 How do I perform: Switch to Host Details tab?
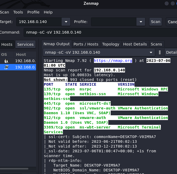pyautogui.click(x=135, y=44)
